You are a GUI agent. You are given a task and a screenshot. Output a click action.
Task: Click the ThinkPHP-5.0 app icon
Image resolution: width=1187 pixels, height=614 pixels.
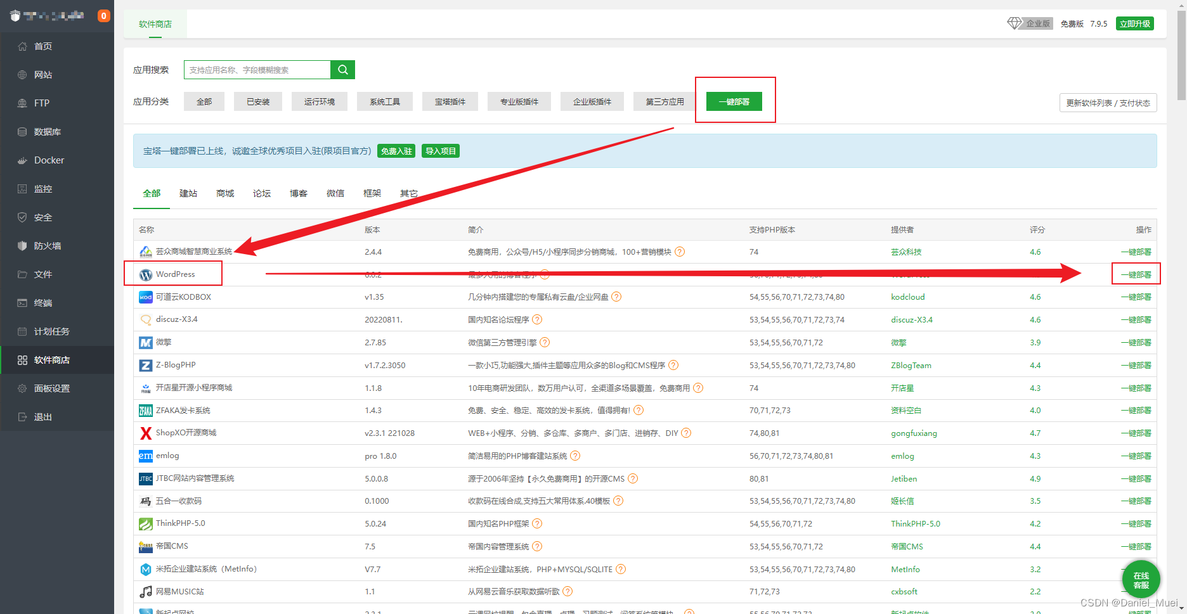[x=146, y=524]
